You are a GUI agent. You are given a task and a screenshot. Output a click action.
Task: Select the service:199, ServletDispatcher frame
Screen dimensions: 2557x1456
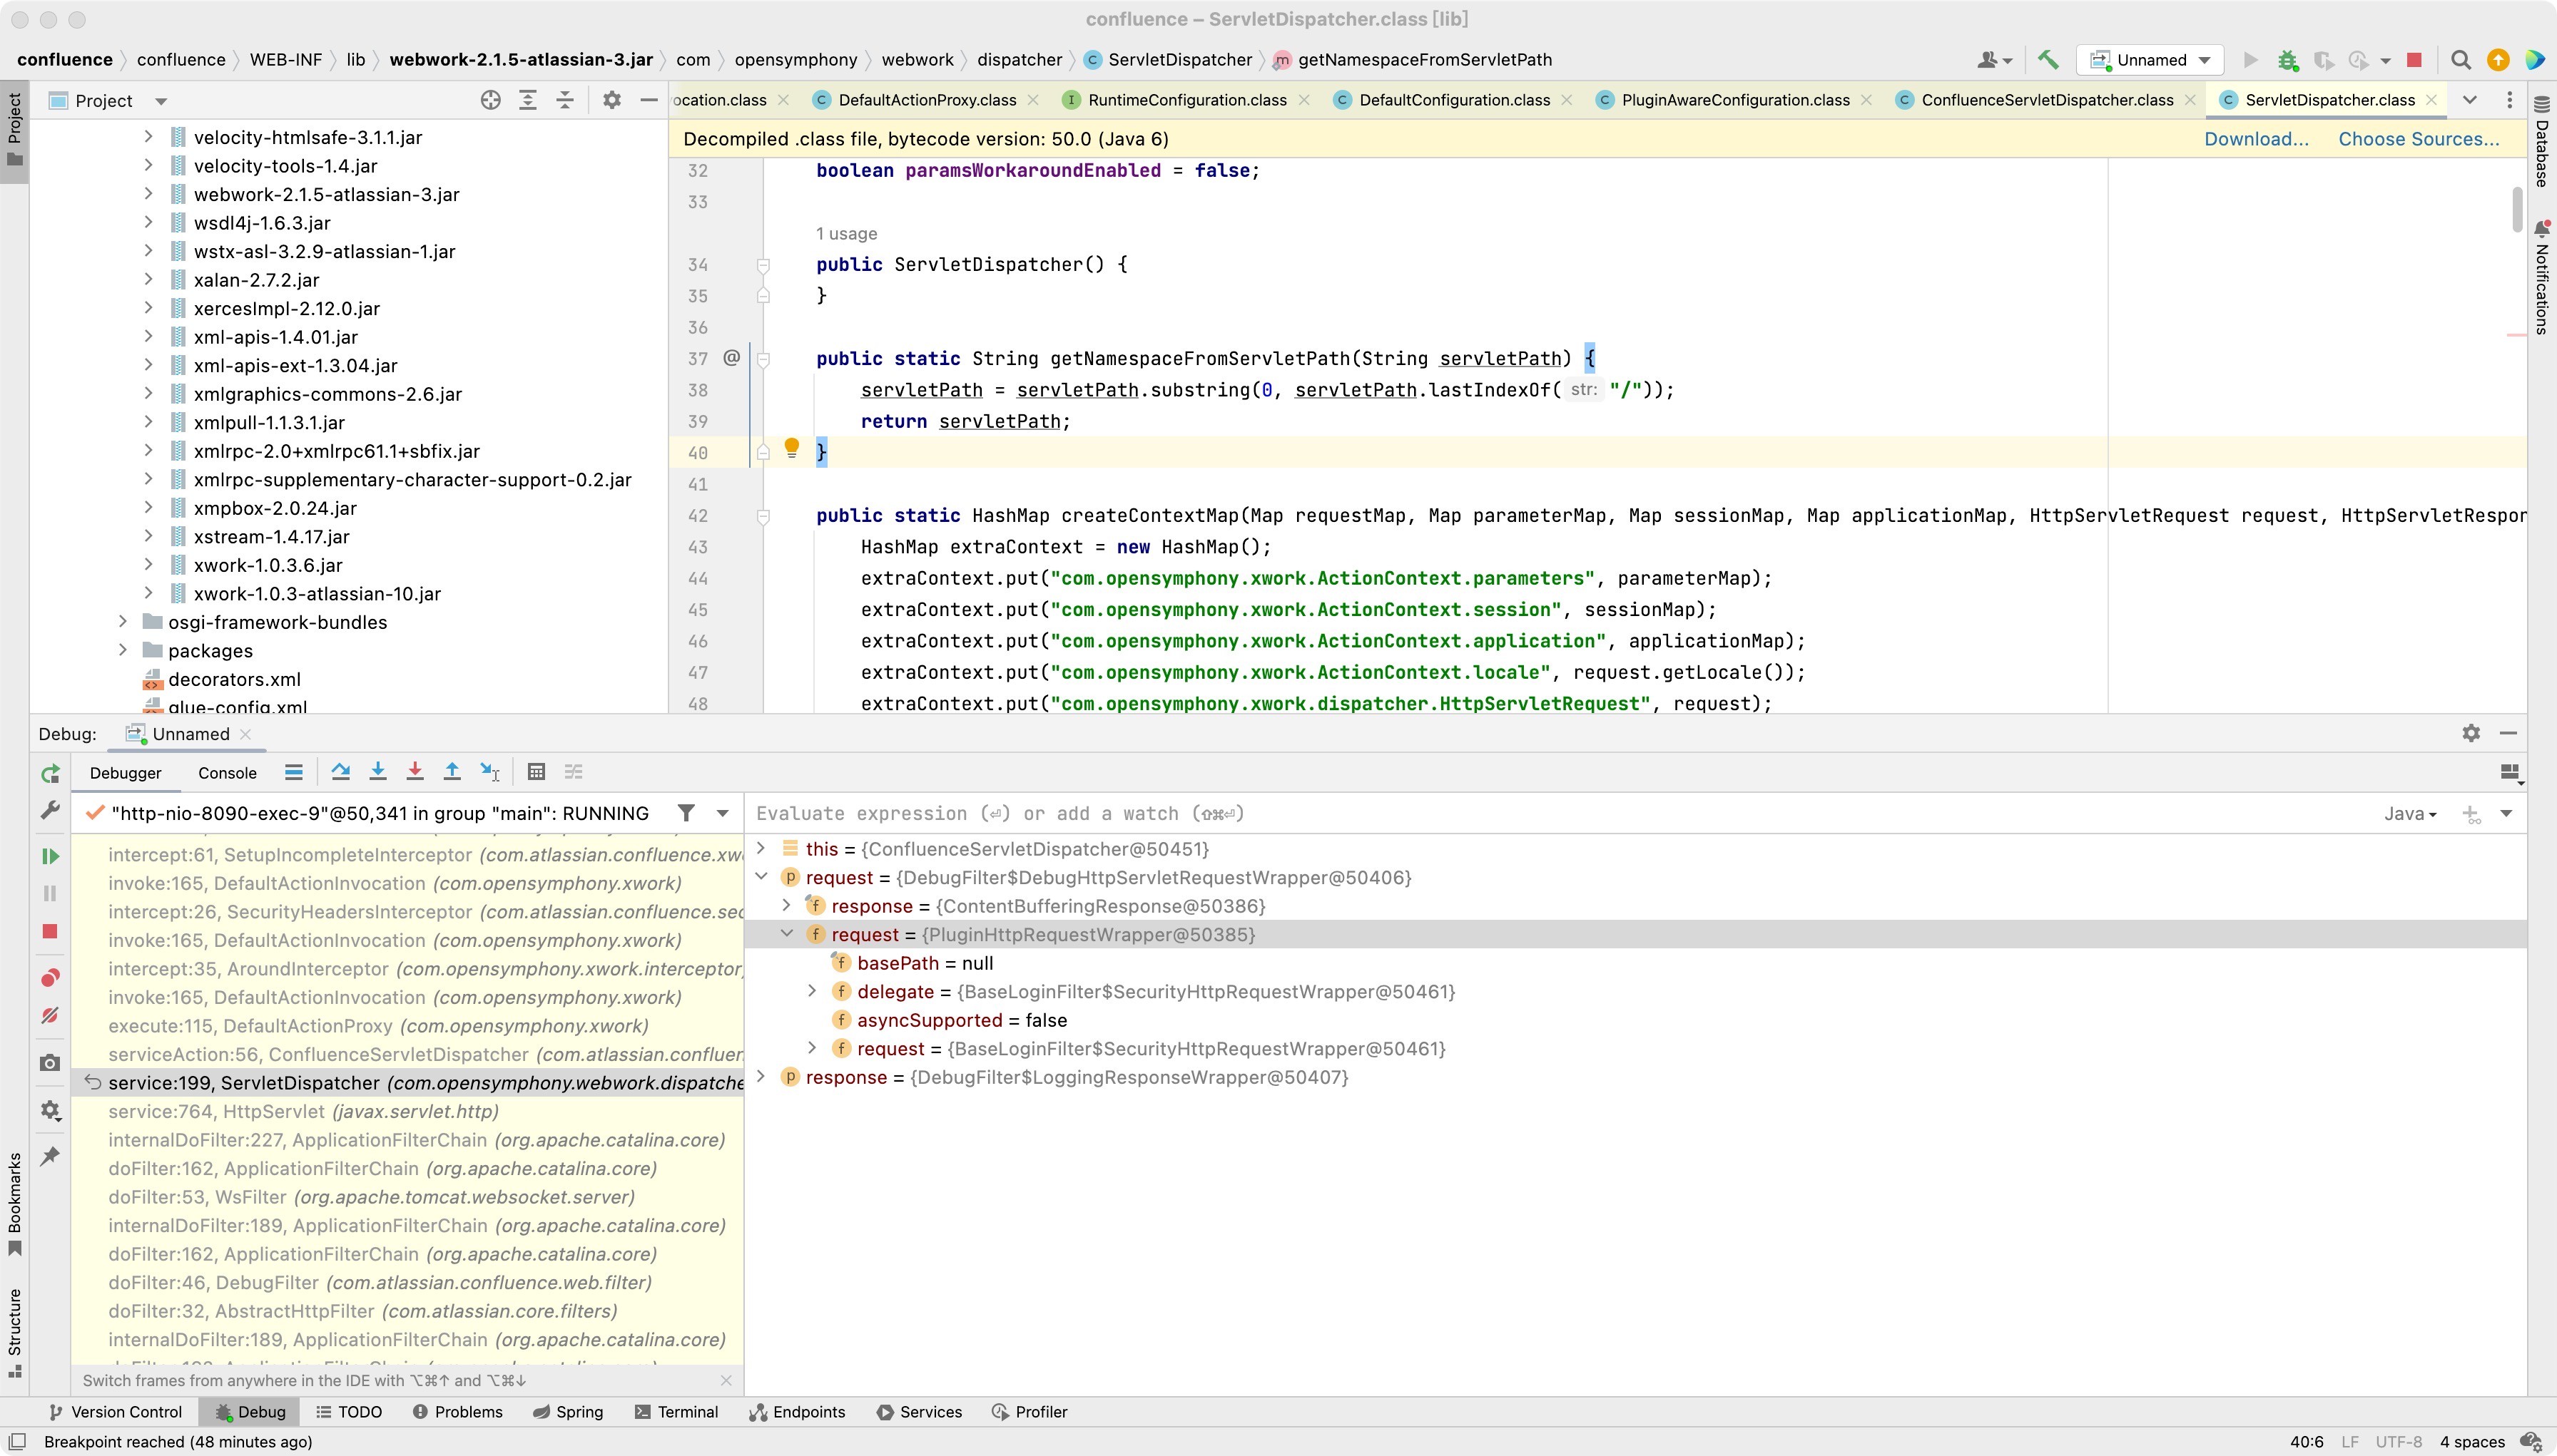click(x=408, y=1083)
